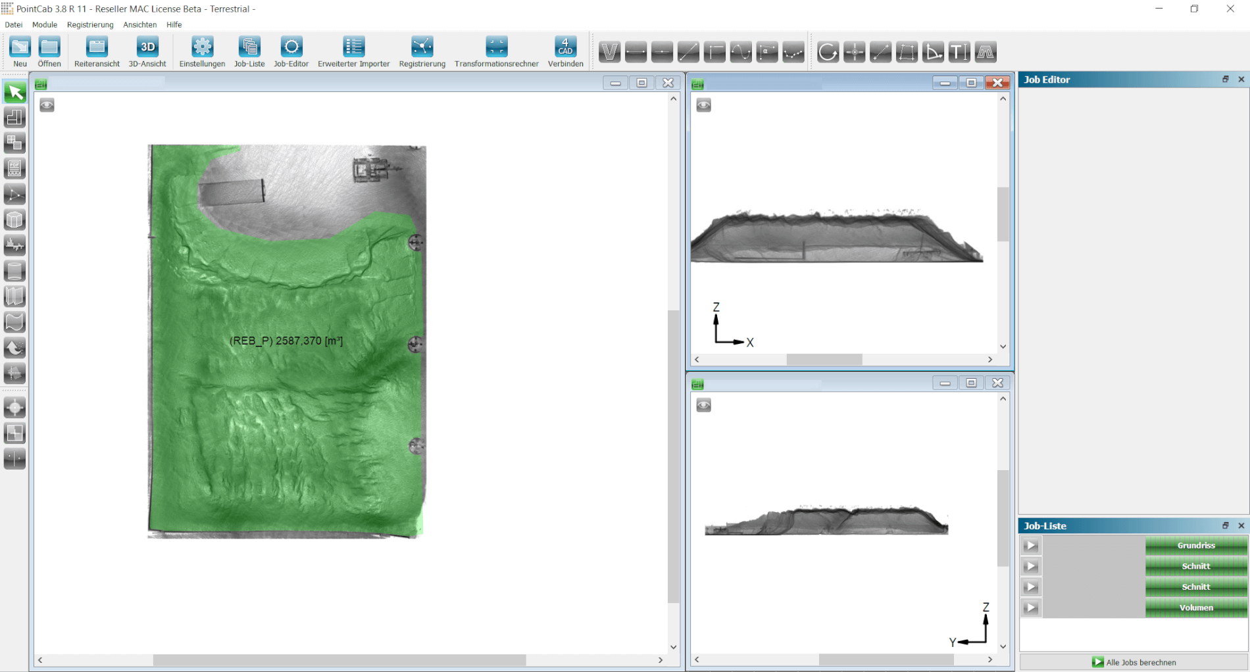The height and width of the screenshot is (672, 1250).
Task: Undock the Job Editor panel
Action: 1225,80
